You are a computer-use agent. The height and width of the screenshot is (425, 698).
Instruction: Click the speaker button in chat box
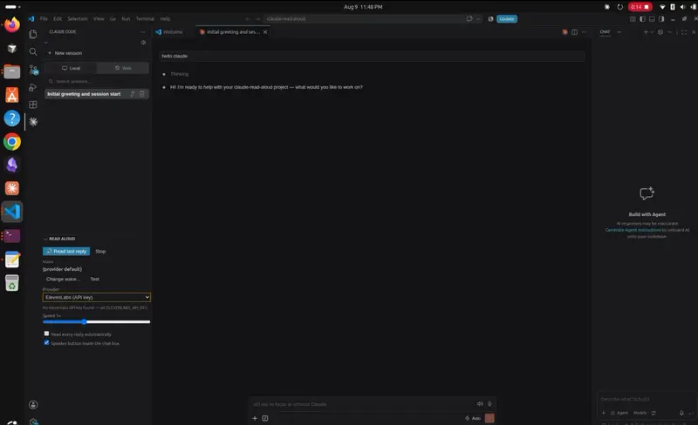(480, 403)
